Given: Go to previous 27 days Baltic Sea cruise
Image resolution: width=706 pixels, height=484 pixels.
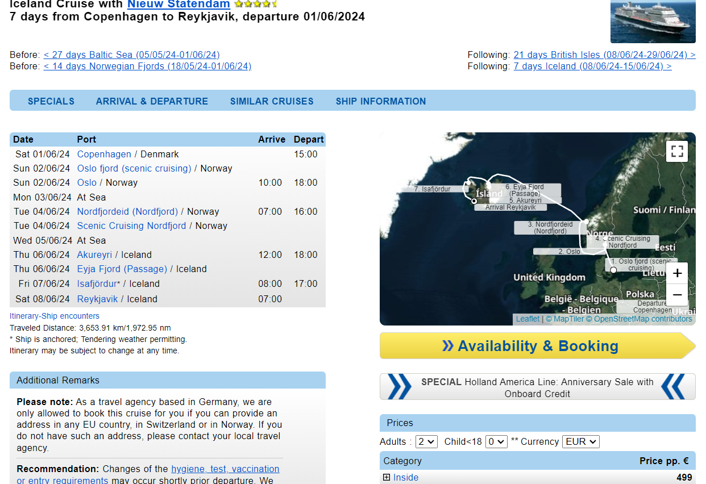Looking at the screenshot, I should 131,55.
